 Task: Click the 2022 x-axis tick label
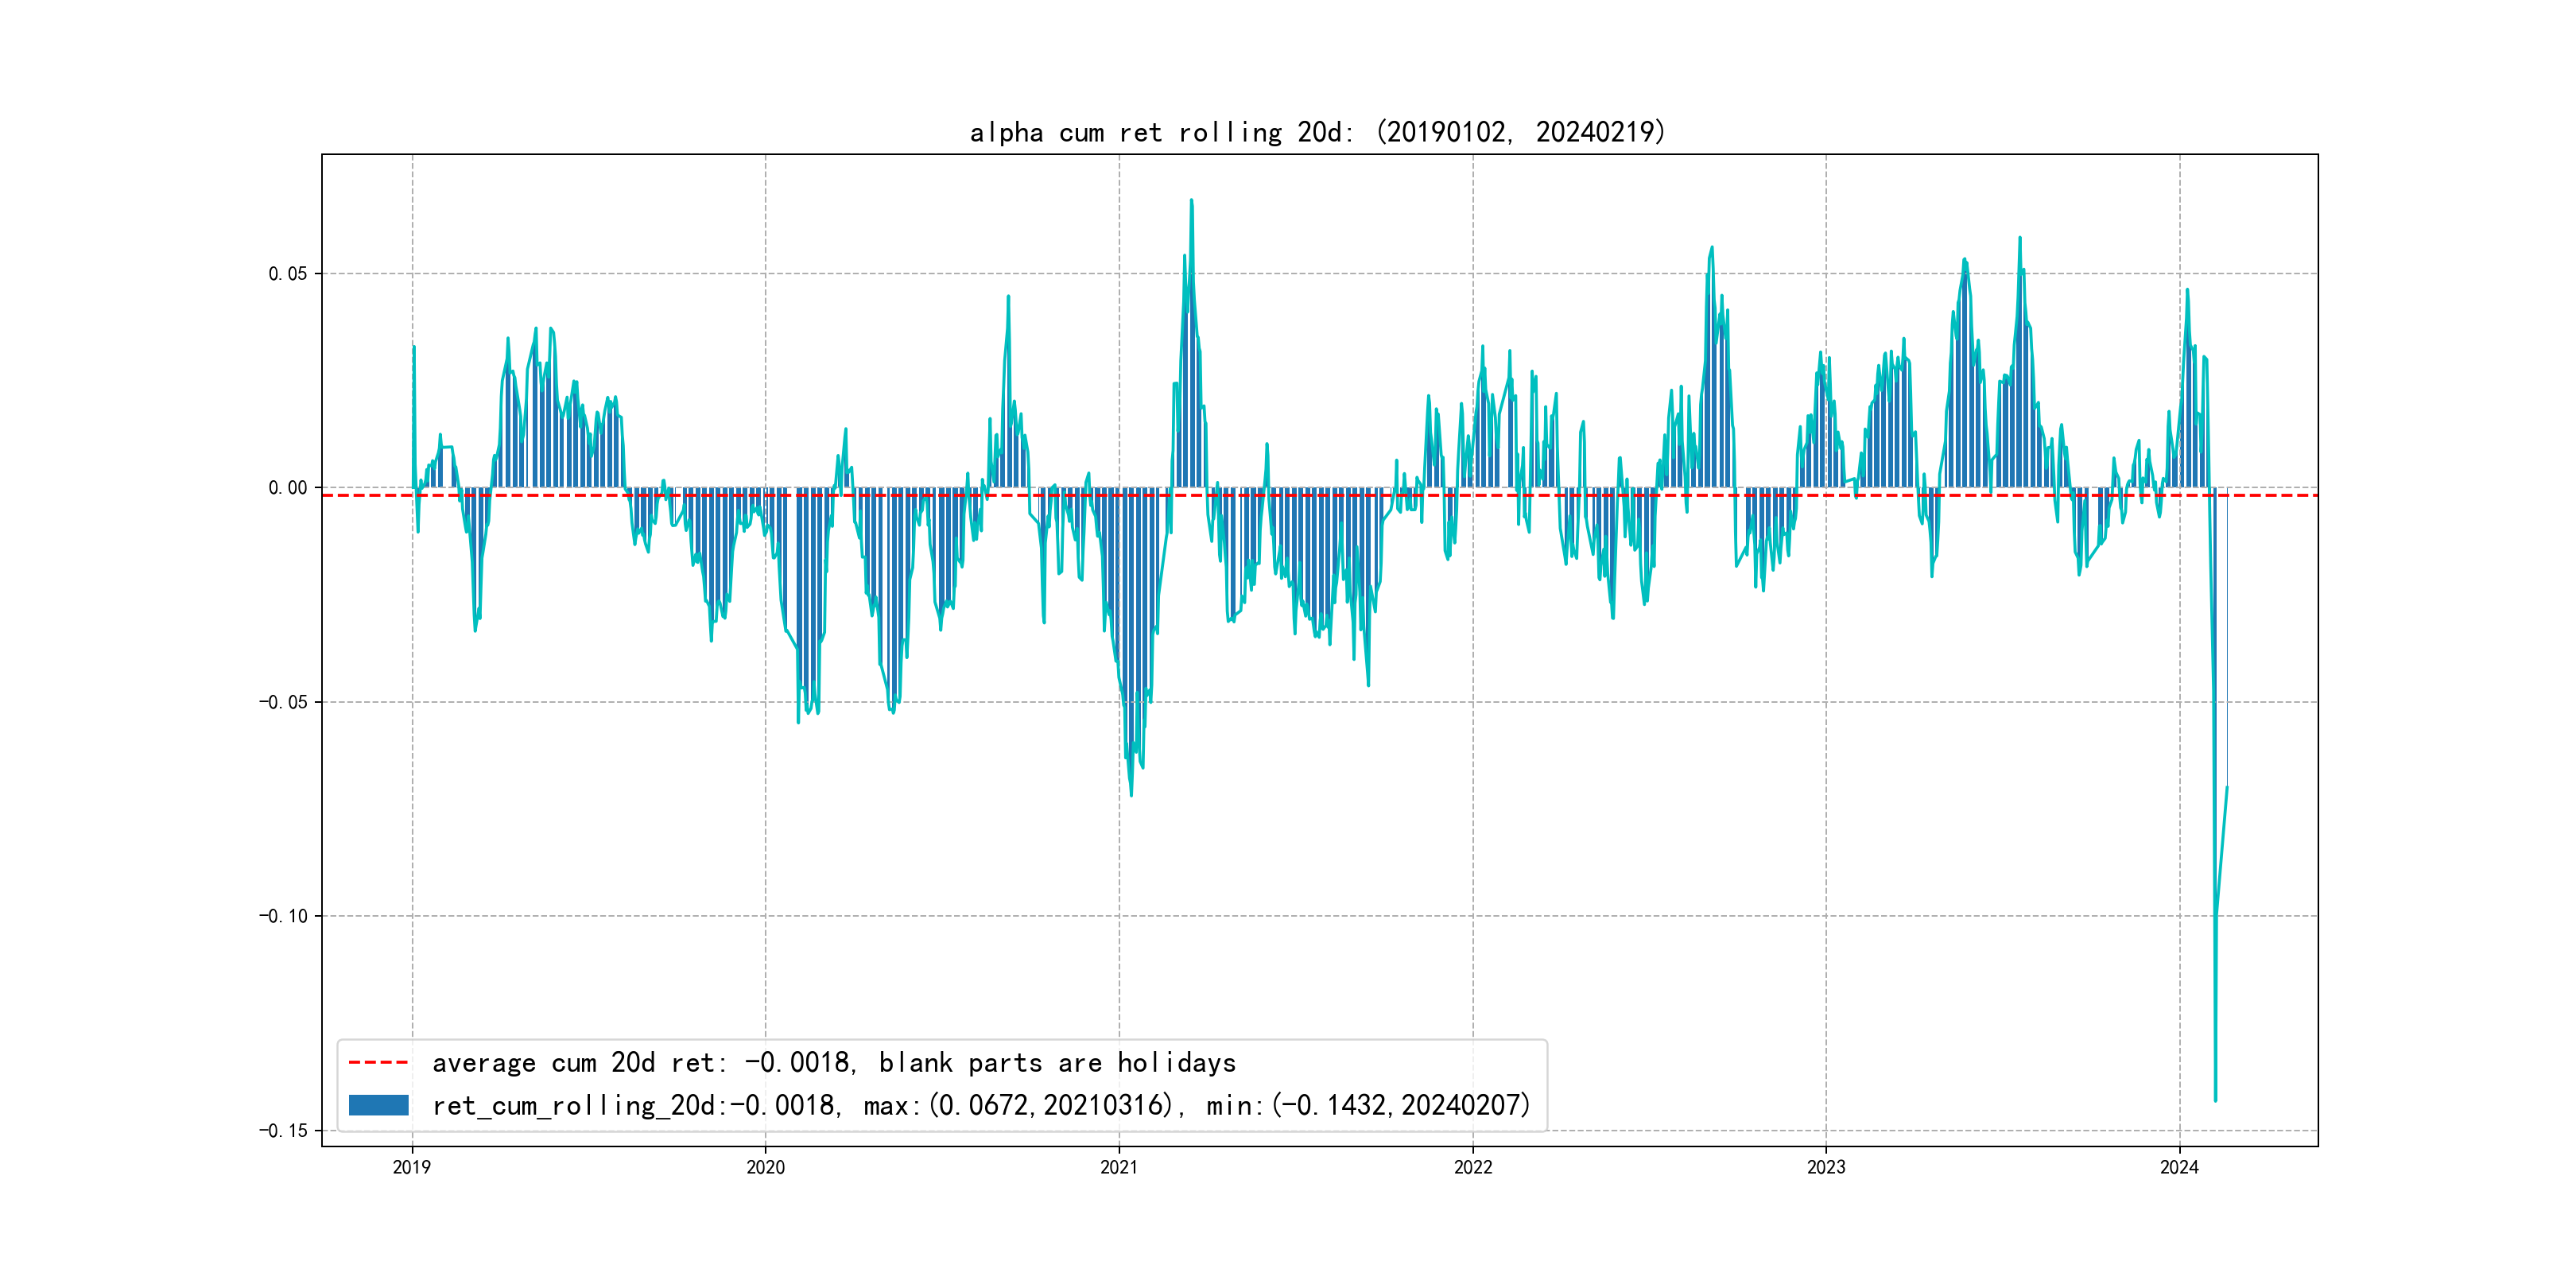1473,1167
